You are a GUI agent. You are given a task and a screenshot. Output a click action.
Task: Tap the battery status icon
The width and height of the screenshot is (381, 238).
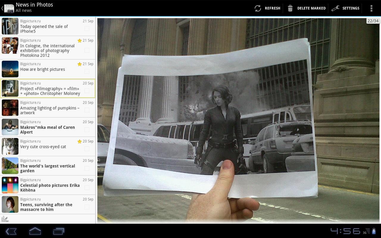(x=374, y=231)
